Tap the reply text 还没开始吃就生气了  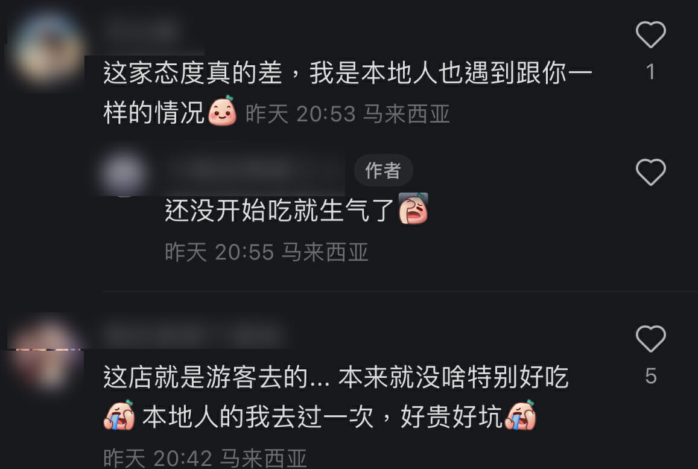[279, 210]
